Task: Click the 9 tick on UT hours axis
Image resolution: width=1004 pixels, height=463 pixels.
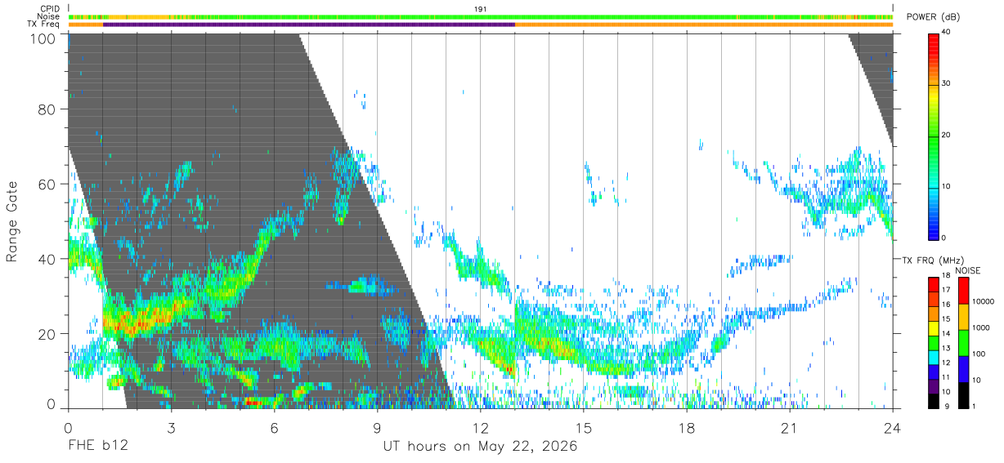Action: [378, 428]
